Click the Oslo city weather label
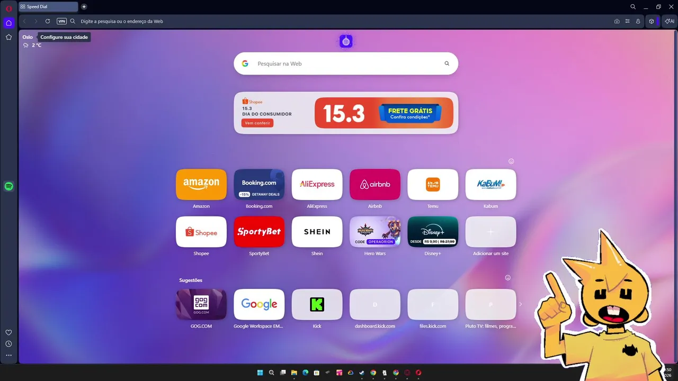This screenshot has width=678, height=381. pos(28,37)
